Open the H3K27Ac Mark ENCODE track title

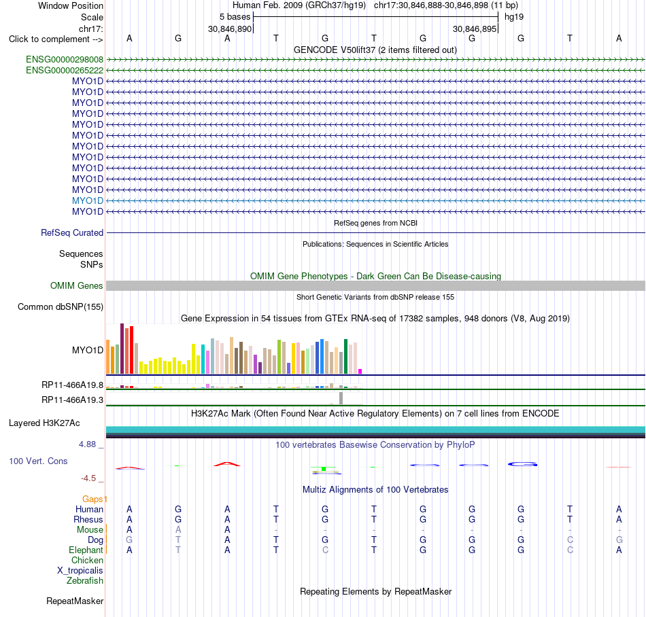click(x=375, y=414)
